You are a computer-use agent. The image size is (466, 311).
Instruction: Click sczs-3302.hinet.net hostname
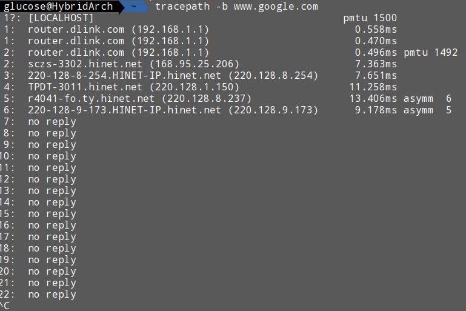tap(85, 64)
